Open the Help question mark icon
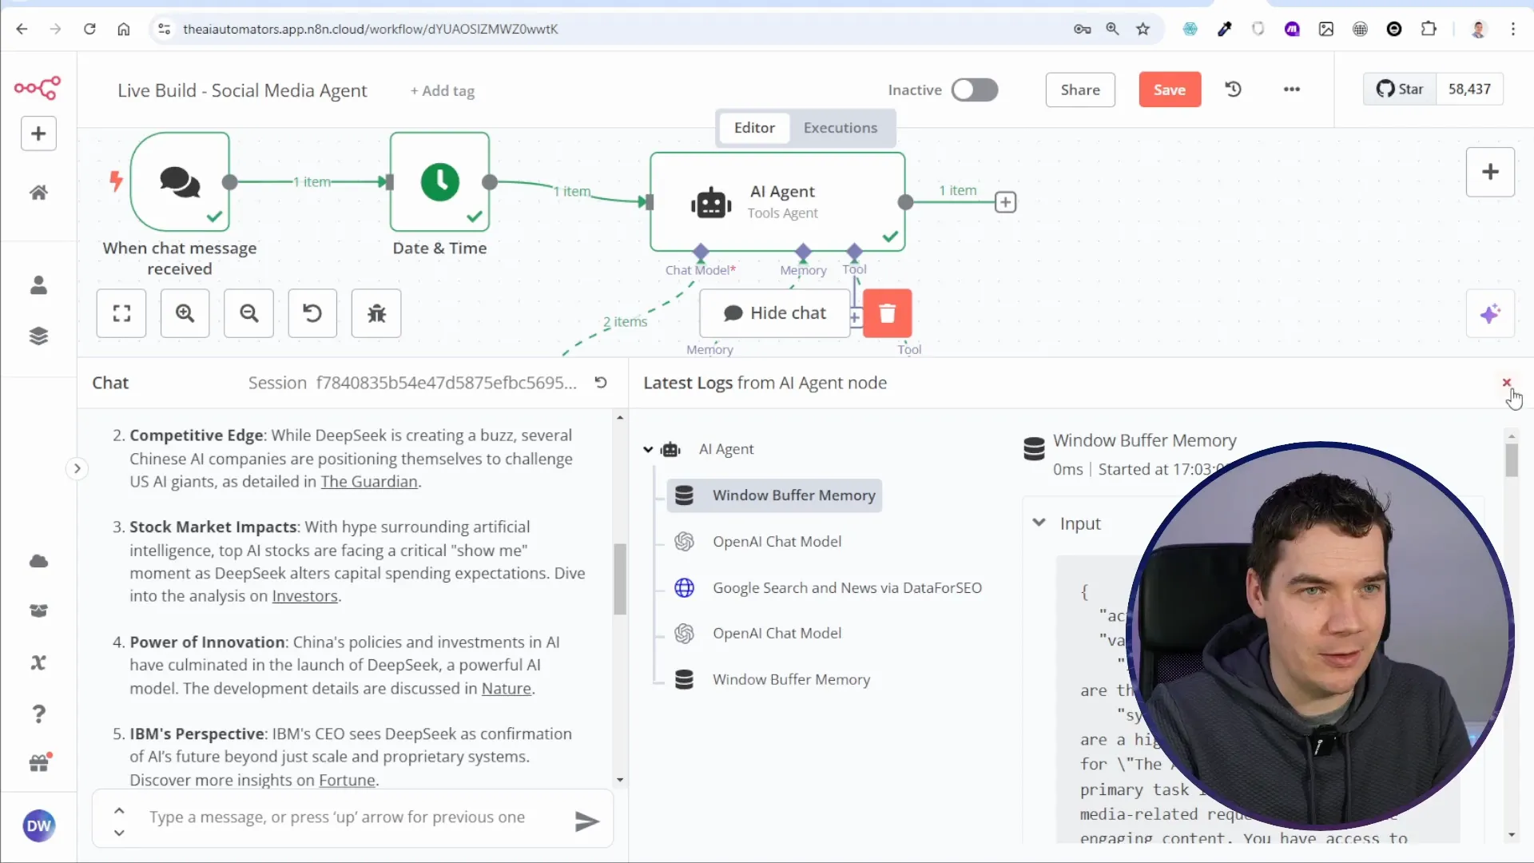1534x863 pixels. click(38, 714)
